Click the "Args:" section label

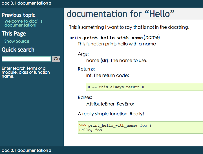[x=83, y=54]
